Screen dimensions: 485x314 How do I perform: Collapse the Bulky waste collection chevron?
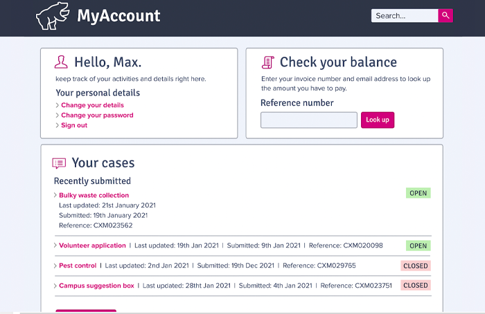coord(55,196)
